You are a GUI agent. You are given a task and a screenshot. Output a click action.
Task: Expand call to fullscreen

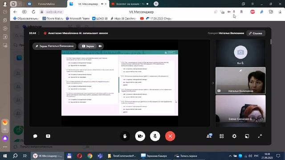click(260, 136)
